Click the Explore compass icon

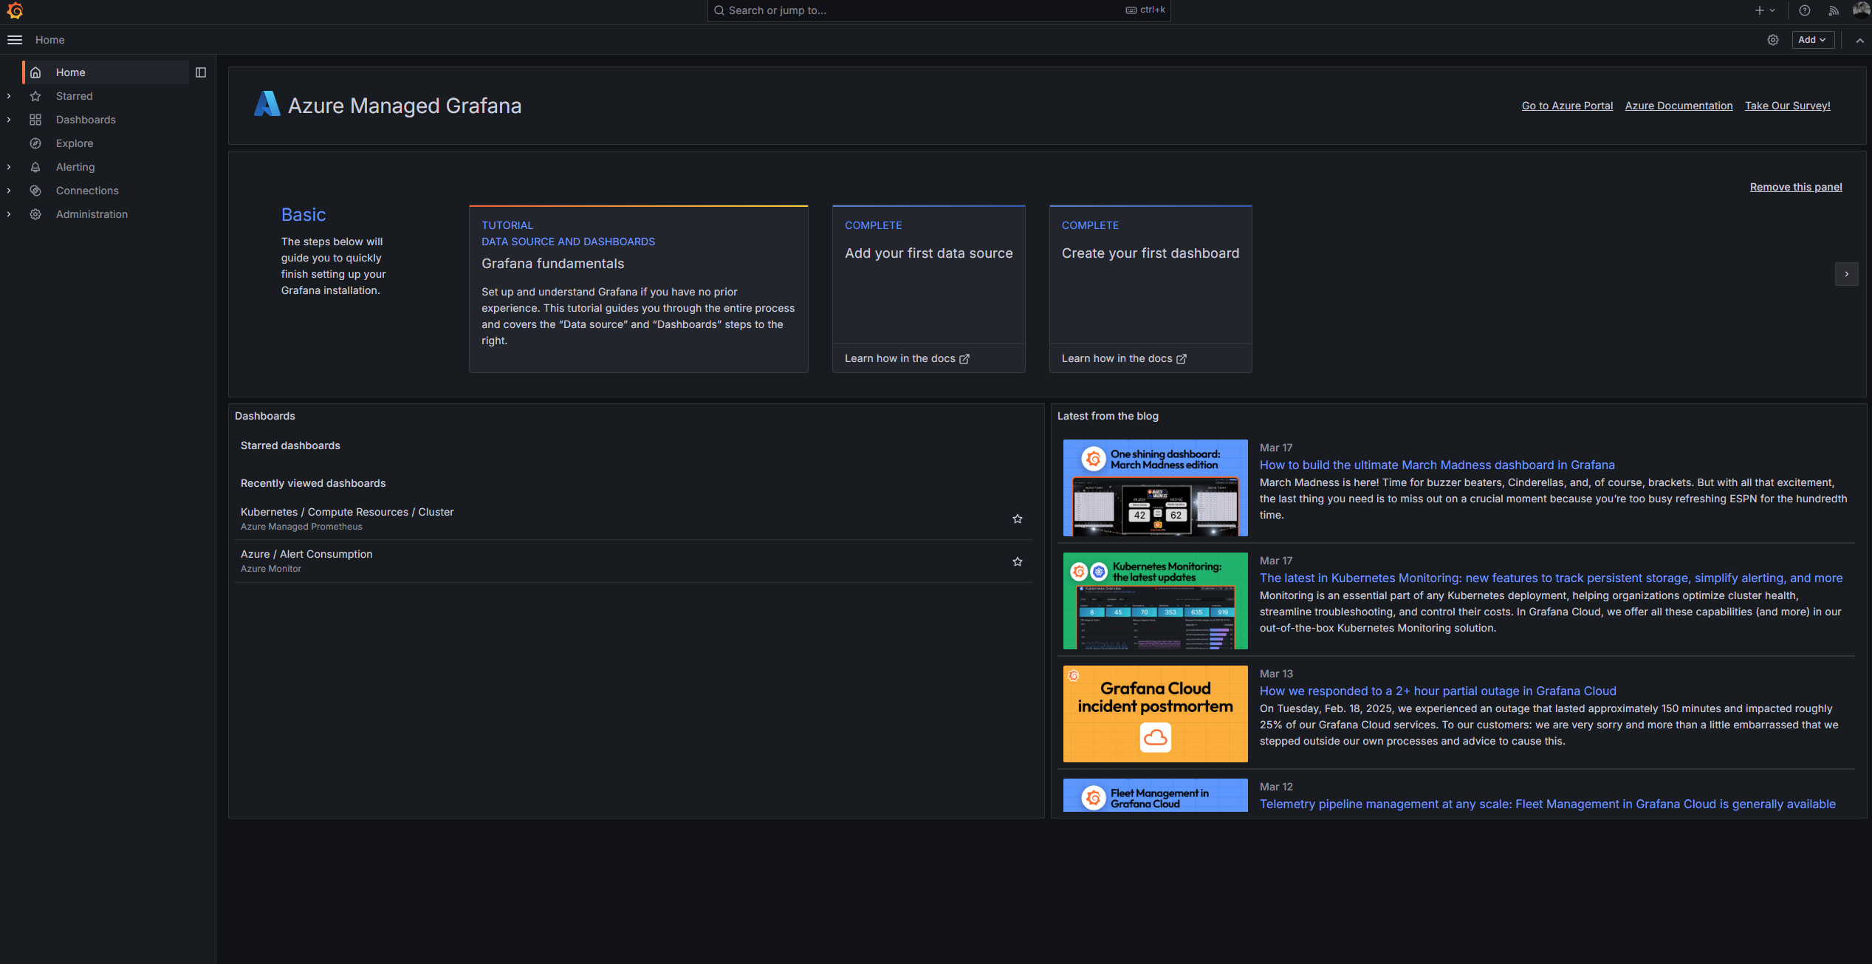coord(35,143)
